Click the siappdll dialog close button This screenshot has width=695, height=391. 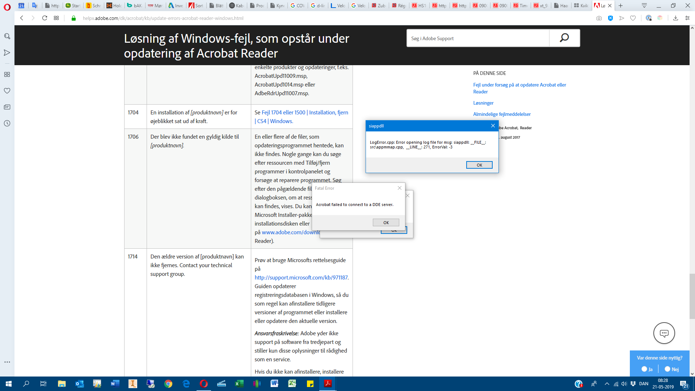pyautogui.click(x=493, y=126)
